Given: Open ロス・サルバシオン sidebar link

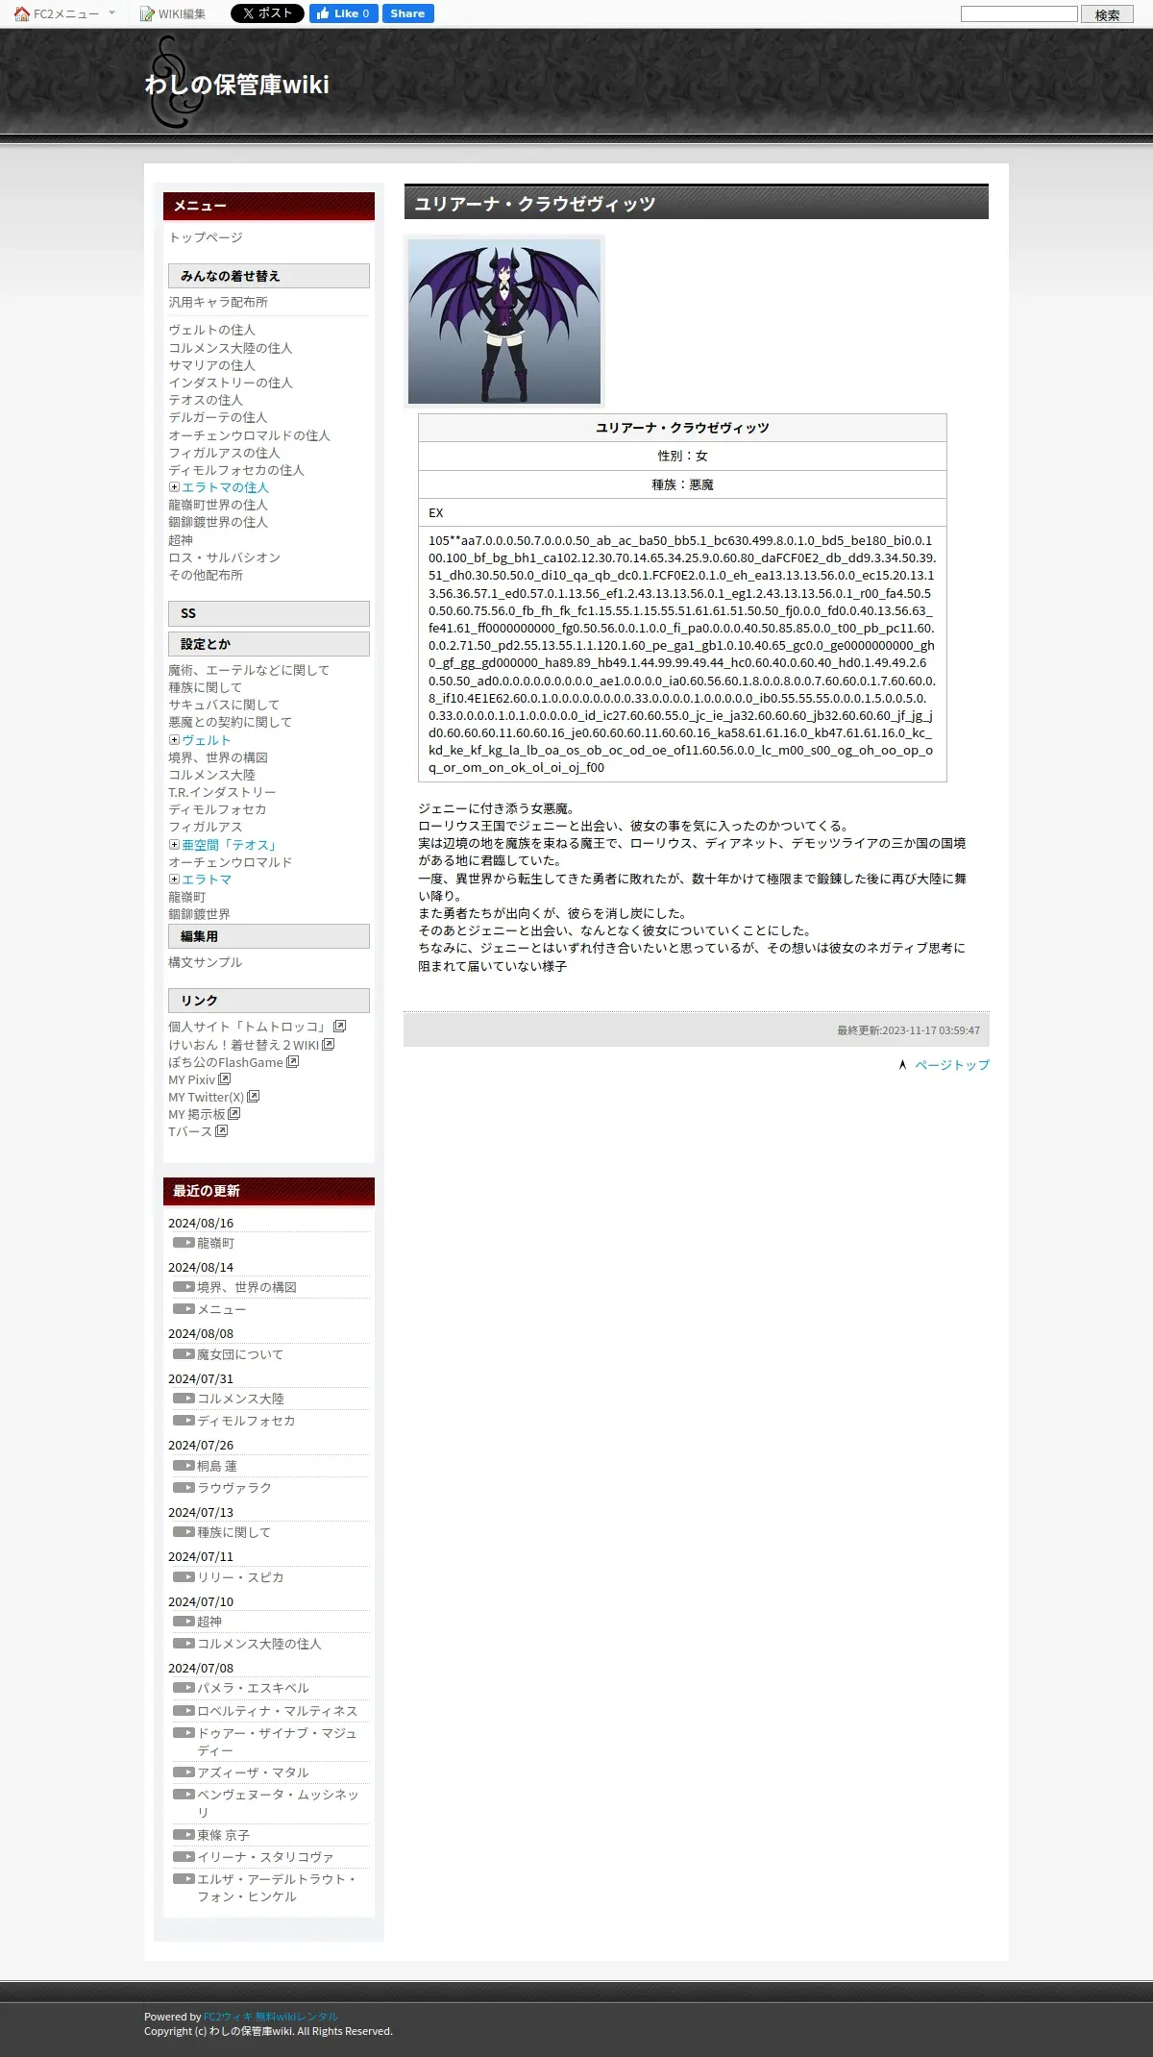Looking at the screenshot, I should pos(225,558).
